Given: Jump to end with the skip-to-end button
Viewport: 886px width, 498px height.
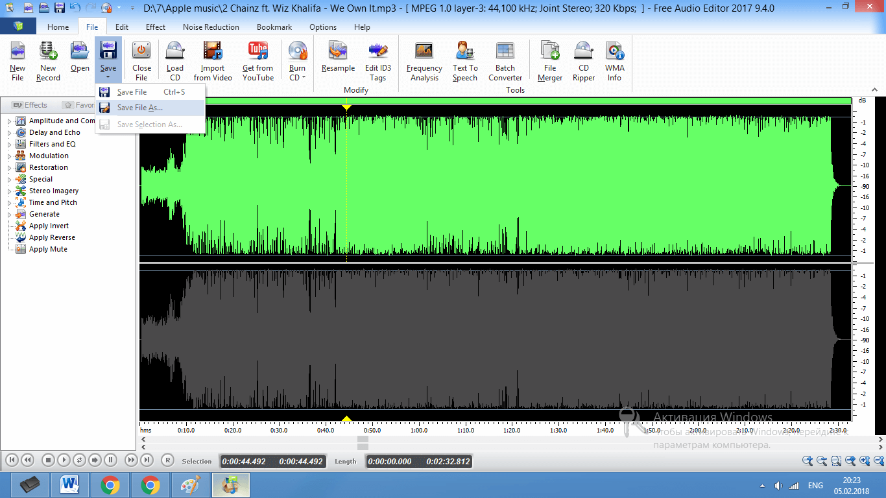Looking at the screenshot, I should coord(147,460).
